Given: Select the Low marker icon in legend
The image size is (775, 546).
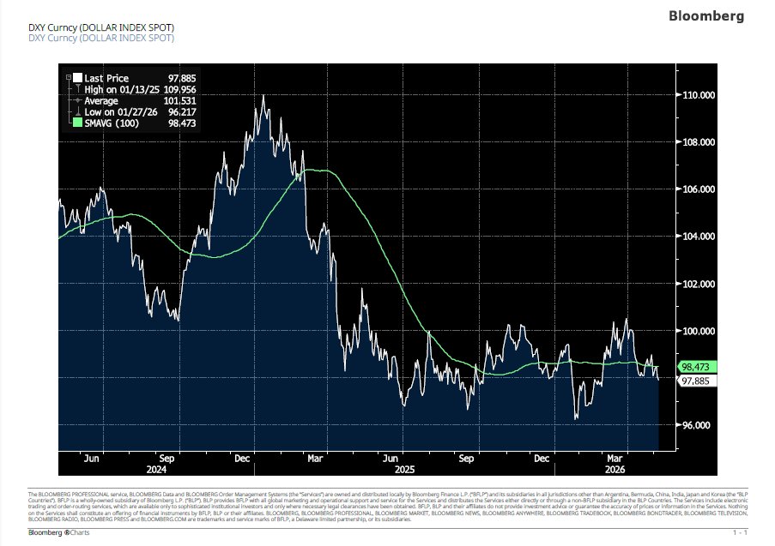Looking at the screenshot, I should point(77,112).
